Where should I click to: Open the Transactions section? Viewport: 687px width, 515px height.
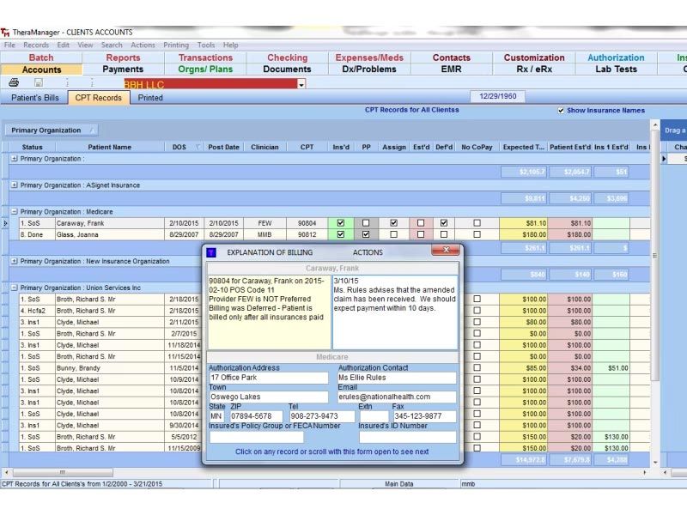(x=205, y=58)
